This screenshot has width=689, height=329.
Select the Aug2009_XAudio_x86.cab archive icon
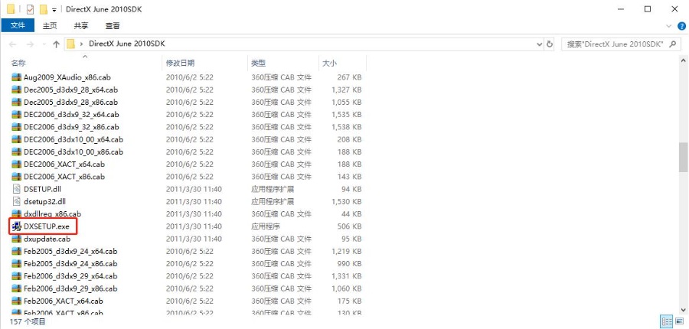[16, 77]
